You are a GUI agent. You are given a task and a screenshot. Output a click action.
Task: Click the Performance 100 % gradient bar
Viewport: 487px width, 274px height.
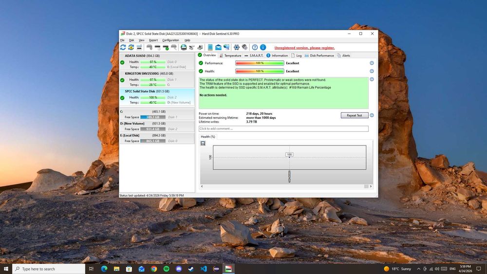260,63
